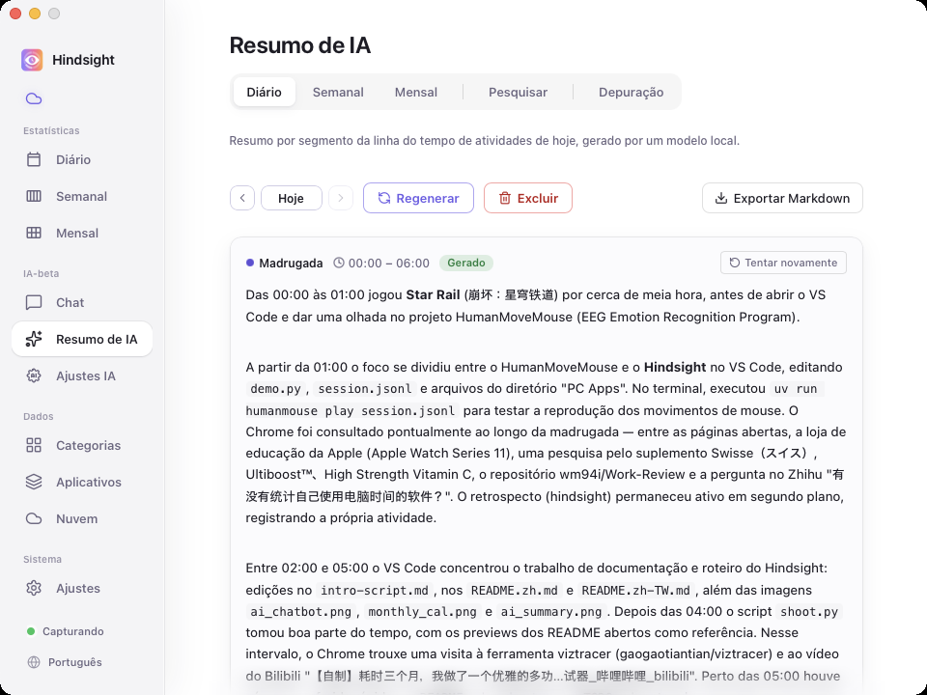This screenshot has width=927, height=695.
Task: Go to next day with right chevron
Action: (x=341, y=198)
